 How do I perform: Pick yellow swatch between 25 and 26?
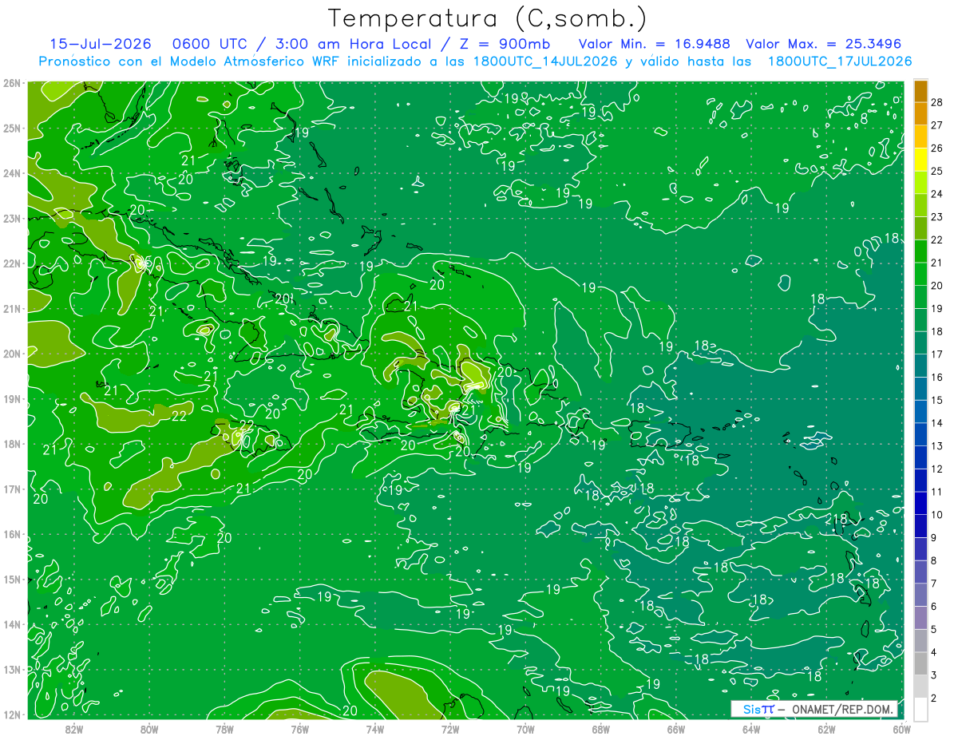[920, 160]
